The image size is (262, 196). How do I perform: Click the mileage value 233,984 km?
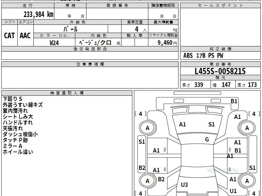click(x=38, y=14)
